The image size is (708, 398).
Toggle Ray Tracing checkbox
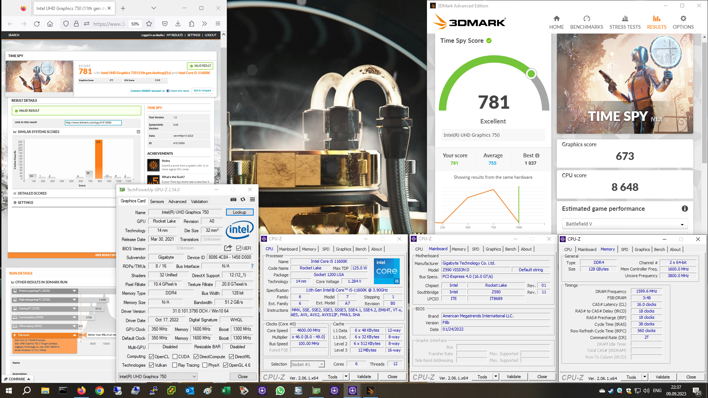[x=174, y=365]
